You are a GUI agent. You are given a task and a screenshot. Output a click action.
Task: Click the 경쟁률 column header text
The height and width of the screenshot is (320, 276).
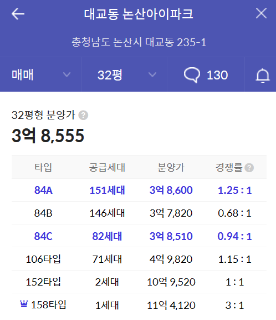pyautogui.click(x=229, y=167)
